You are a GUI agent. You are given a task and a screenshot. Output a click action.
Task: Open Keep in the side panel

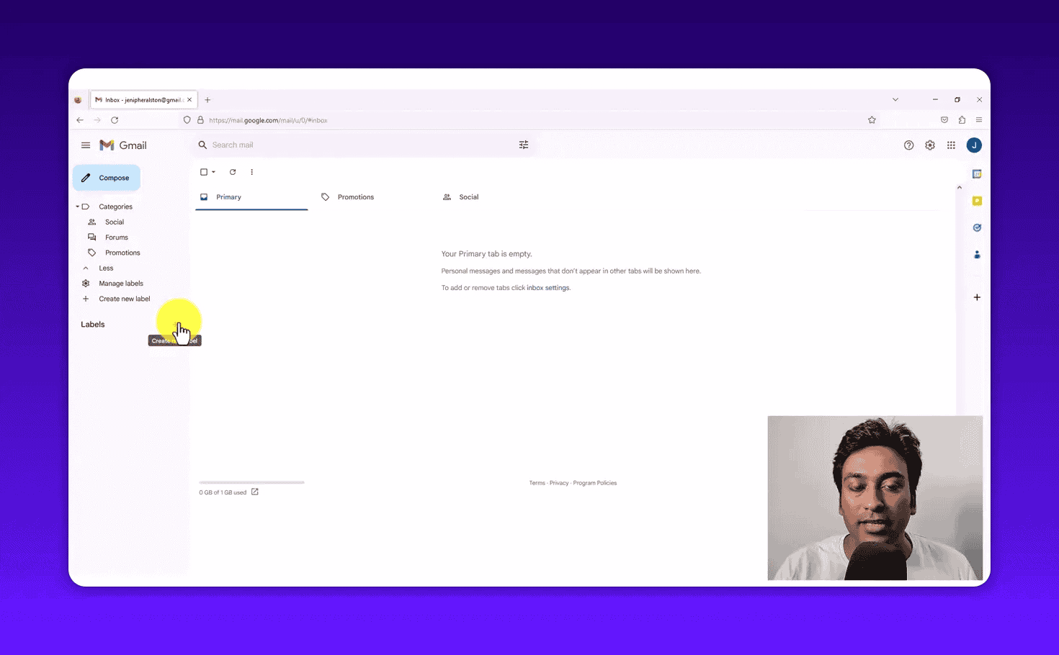[x=977, y=201]
